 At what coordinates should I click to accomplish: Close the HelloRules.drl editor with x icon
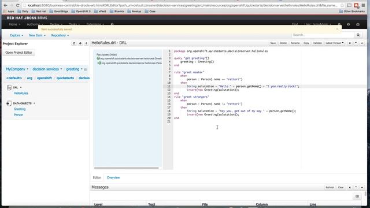pyautogui.click(x=350, y=43)
